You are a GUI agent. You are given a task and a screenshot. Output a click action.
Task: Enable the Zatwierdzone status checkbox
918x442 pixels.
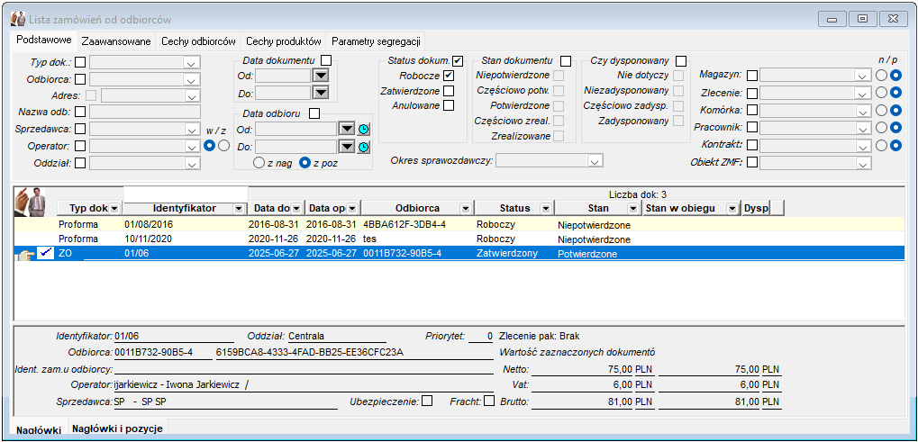(x=449, y=91)
